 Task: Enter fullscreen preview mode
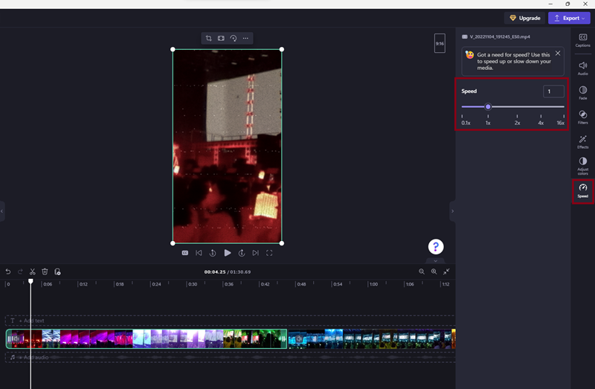[269, 253]
